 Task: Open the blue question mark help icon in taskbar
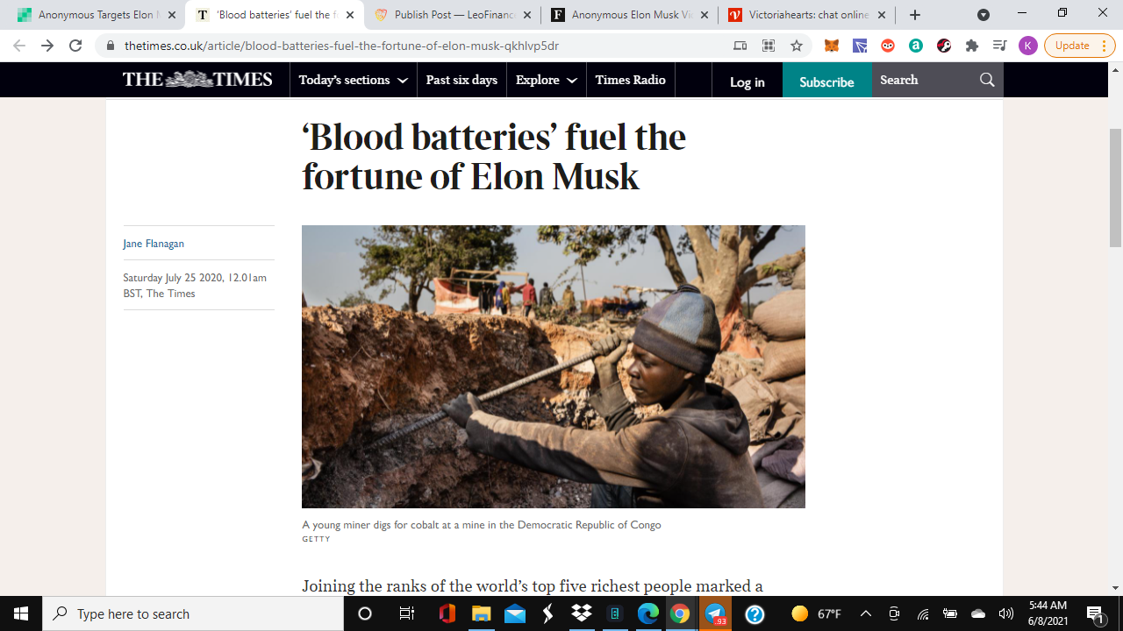point(755,613)
